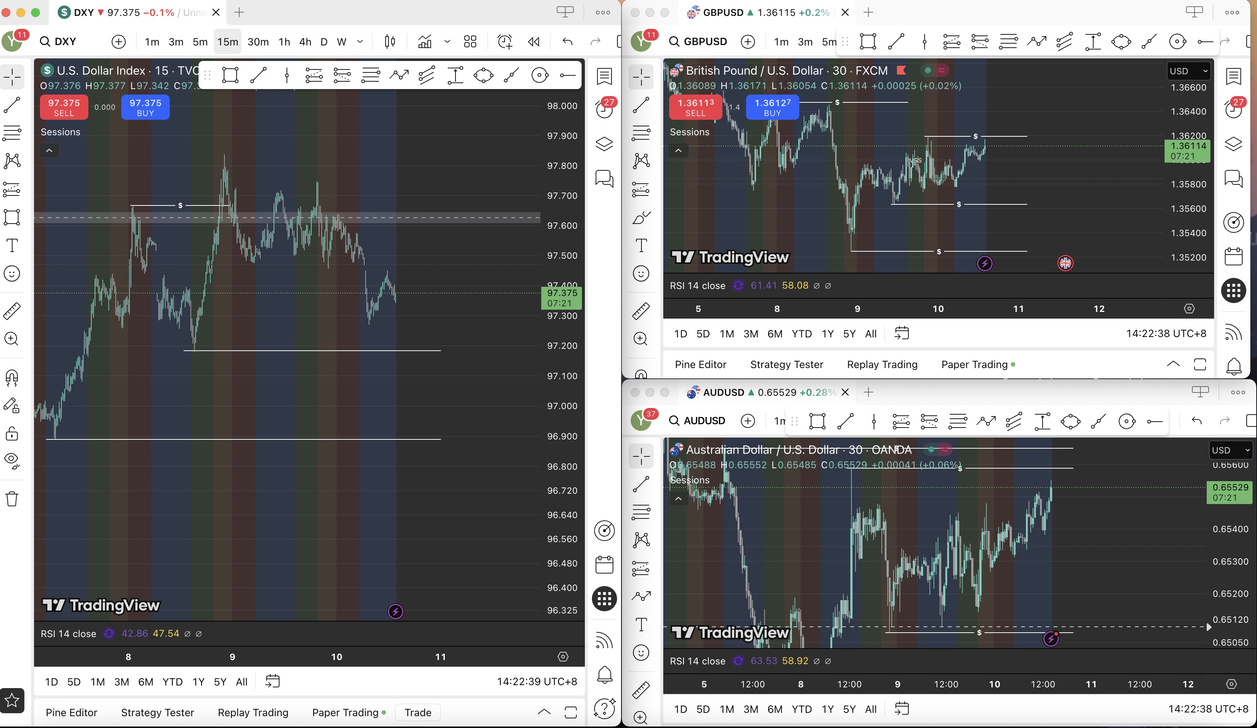This screenshot has height=728, width=1257.
Task: Open the Pine Editor tab in the DXY window
Action: 71,712
